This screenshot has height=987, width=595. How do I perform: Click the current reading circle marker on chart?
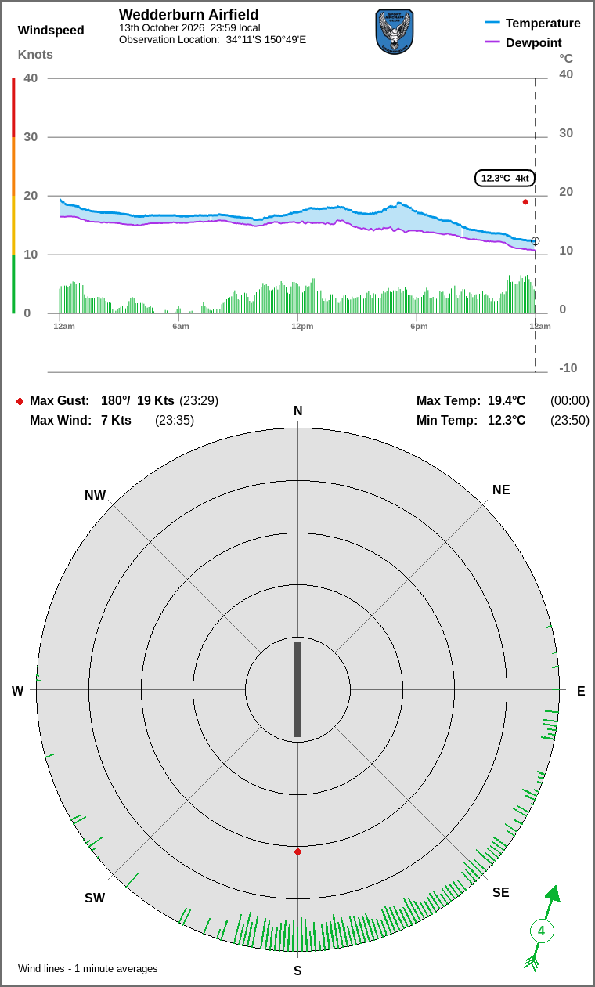(535, 241)
